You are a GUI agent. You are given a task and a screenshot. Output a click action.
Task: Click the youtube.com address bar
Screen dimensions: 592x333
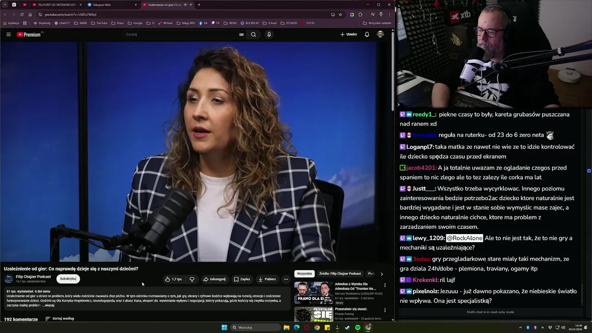[x=185, y=14]
